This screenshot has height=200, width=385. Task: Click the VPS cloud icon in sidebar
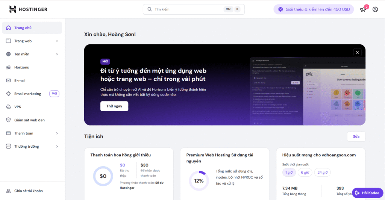point(8,107)
